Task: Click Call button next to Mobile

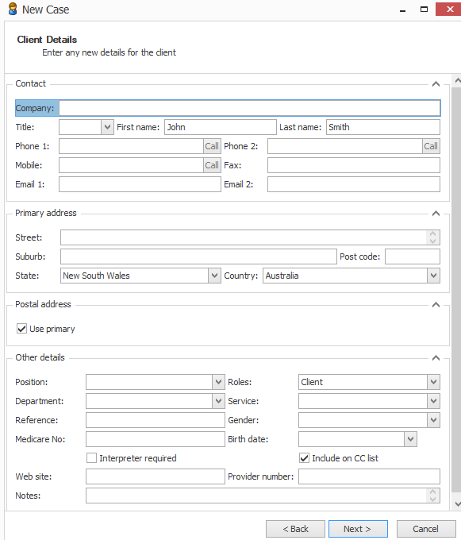Action: point(212,165)
